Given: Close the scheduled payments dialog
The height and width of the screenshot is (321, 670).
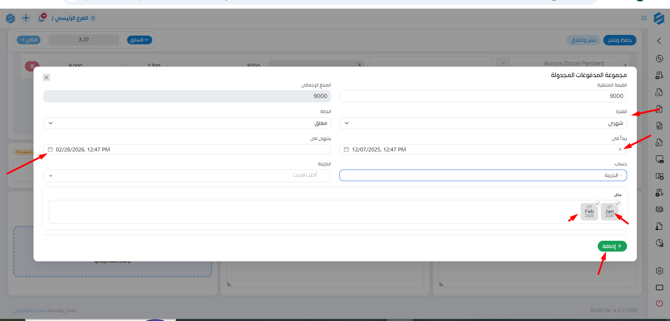Looking at the screenshot, I should click(46, 77).
